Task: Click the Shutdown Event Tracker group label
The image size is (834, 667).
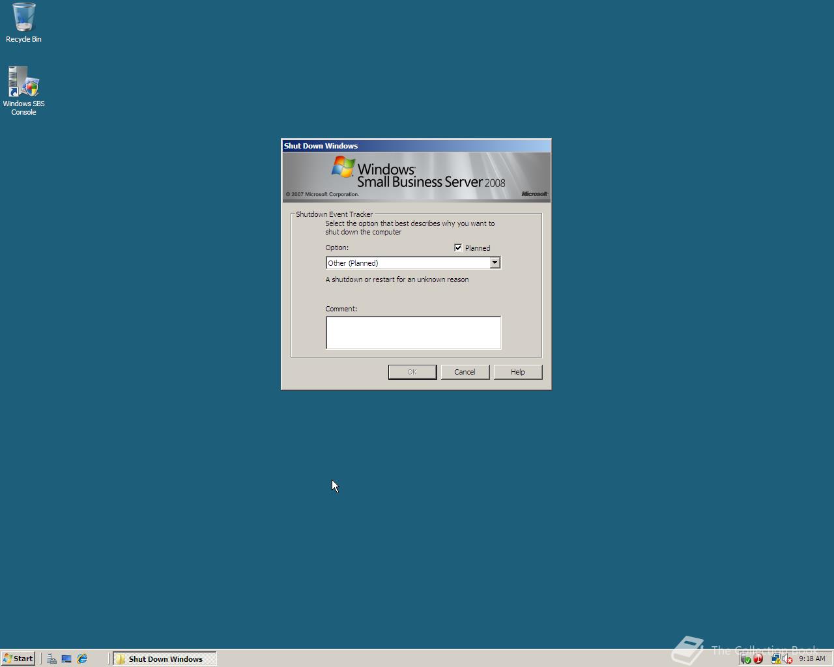Action: pos(334,214)
